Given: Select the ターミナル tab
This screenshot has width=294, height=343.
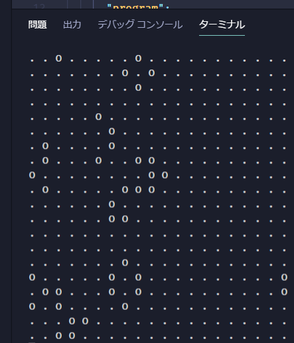Looking at the screenshot, I should click(222, 24).
